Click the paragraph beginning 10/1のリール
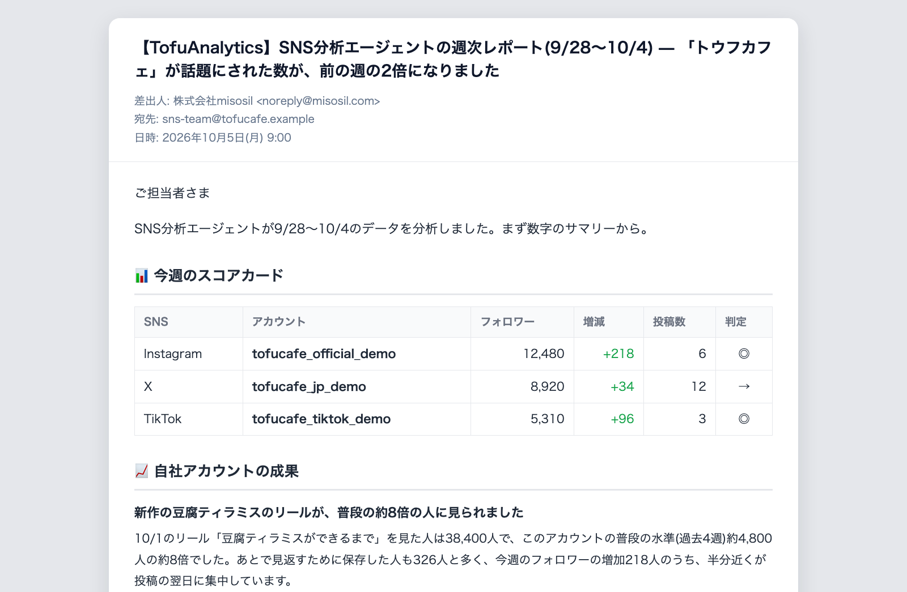This screenshot has height=592, width=907. (453, 560)
